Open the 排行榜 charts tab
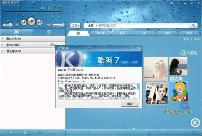This screenshot has width=202, height=136. tap(100, 33)
